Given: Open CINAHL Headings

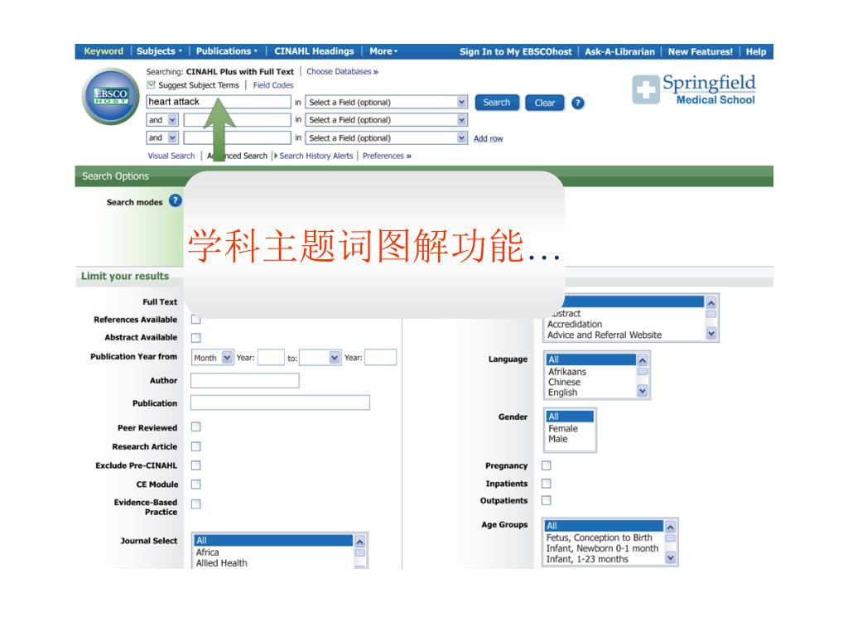Looking at the screenshot, I should coord(314,51).
